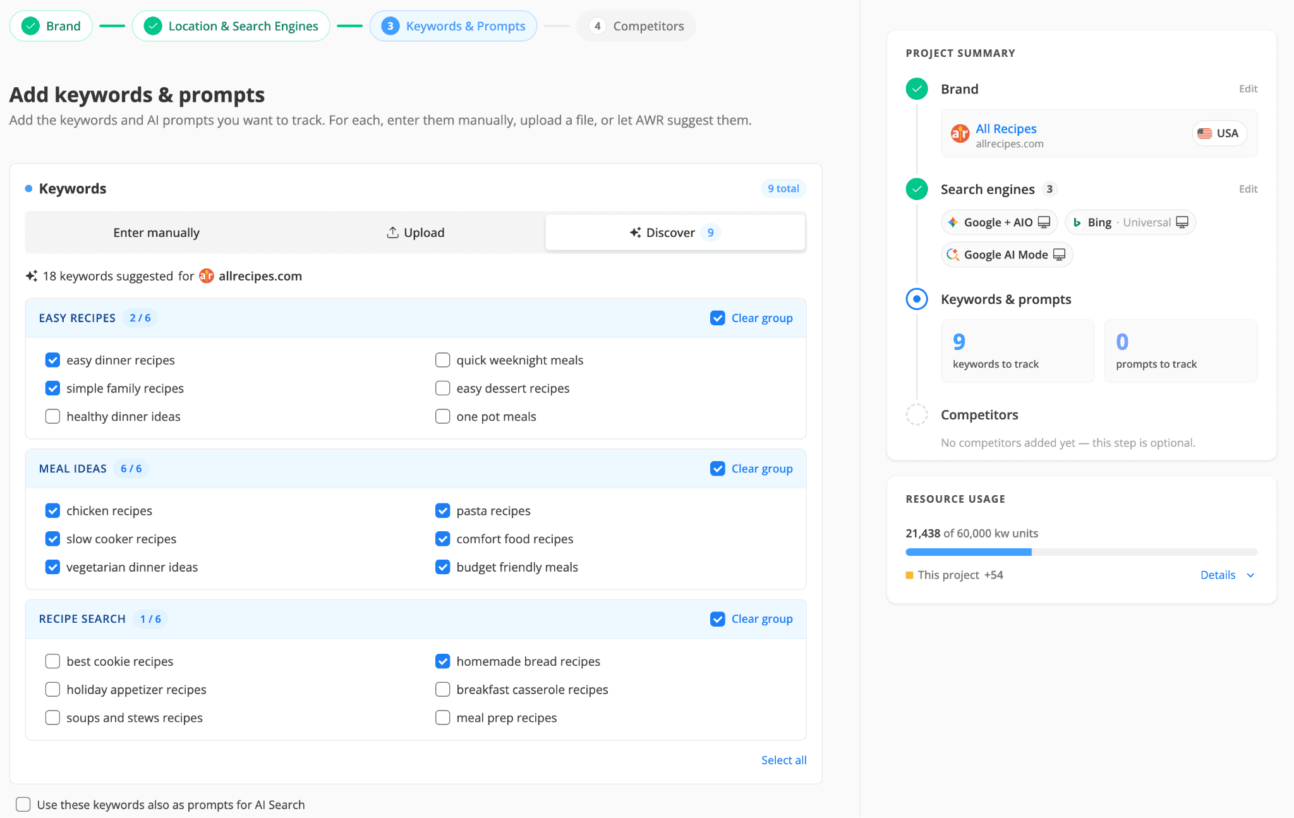This screenshot has height=818, width=1294.
Task: Click the Recipe Search 1/6 counter
Action: [150, 619]
